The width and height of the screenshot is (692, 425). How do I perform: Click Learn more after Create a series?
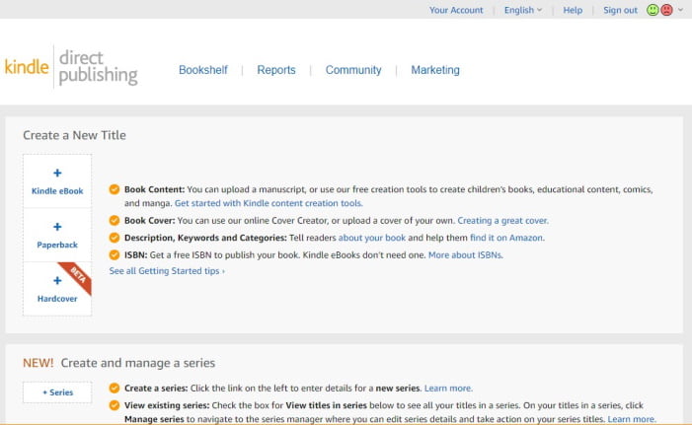(x=448, y=389)
